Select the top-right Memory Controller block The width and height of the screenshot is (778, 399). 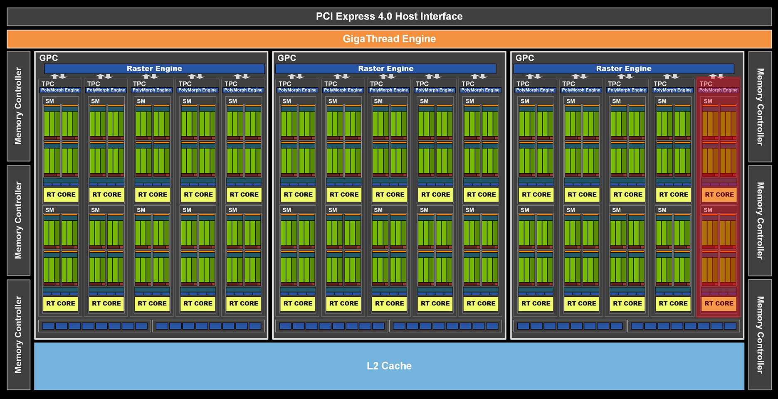pos(760,107)
